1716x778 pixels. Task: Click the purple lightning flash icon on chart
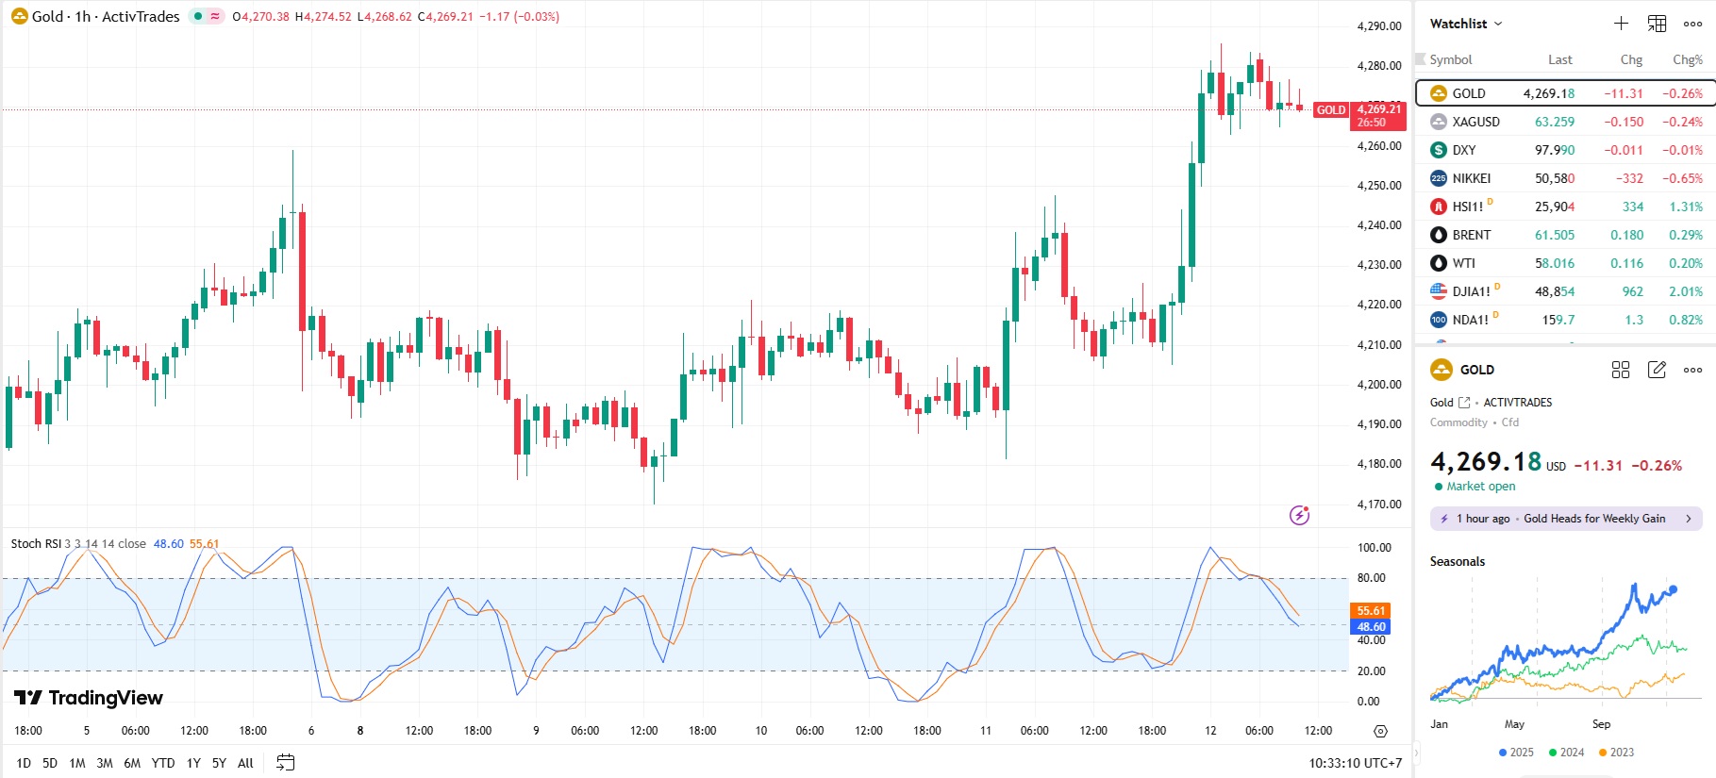click(x=1299, y=515)
